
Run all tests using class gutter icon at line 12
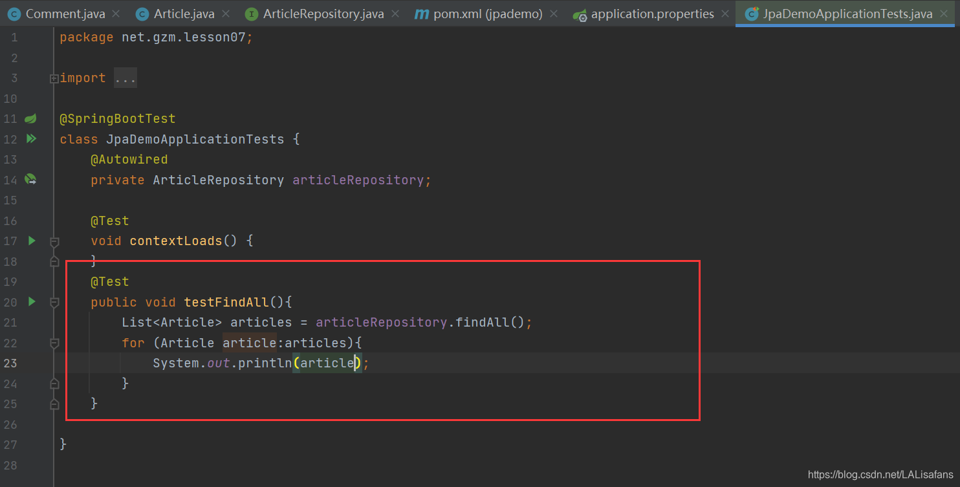tap(30, 138)
